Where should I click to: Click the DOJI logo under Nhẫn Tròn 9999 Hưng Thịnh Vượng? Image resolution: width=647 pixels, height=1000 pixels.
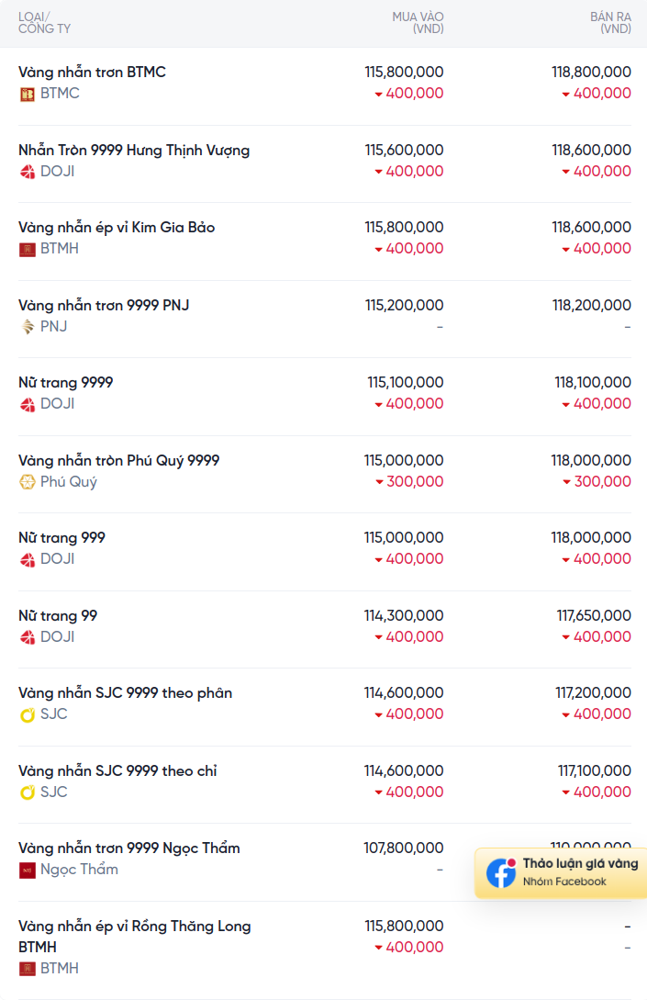(x=27, y=172)
